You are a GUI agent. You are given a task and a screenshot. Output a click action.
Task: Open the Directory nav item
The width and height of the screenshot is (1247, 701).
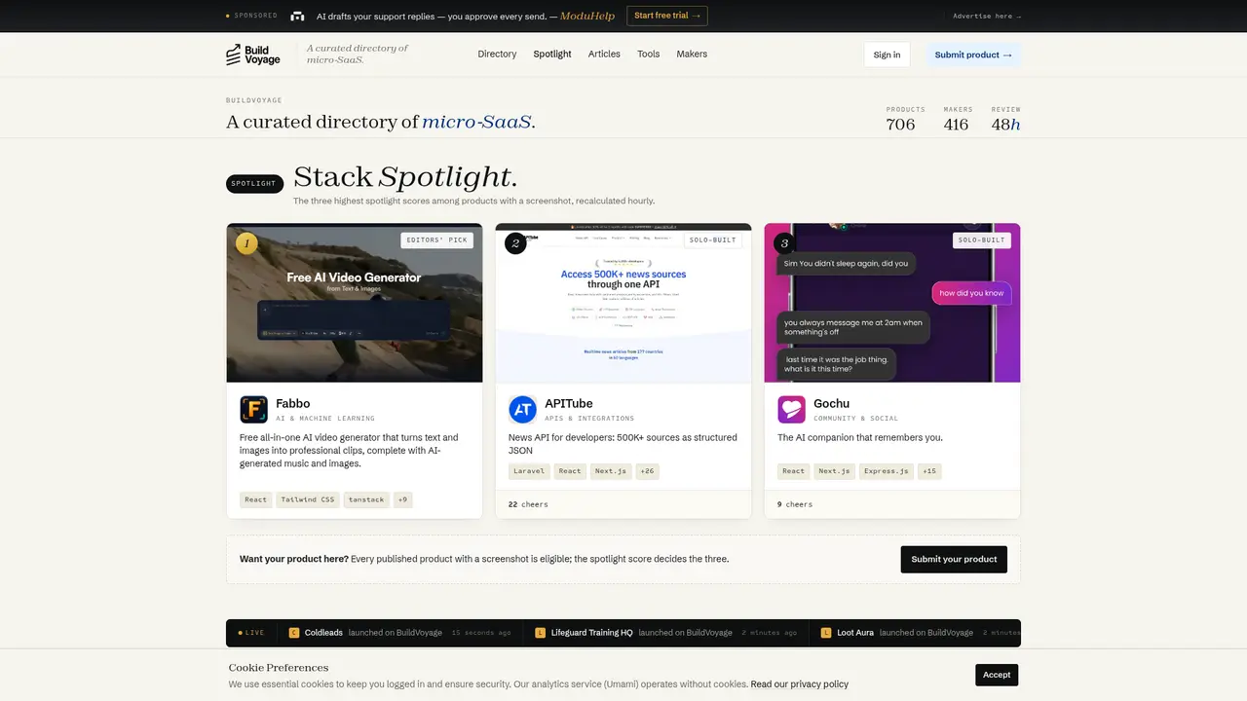497,55
